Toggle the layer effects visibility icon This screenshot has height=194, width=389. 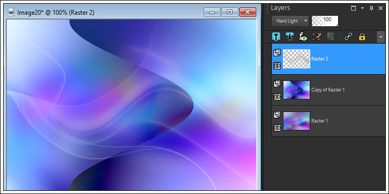[x=303, y=37]
